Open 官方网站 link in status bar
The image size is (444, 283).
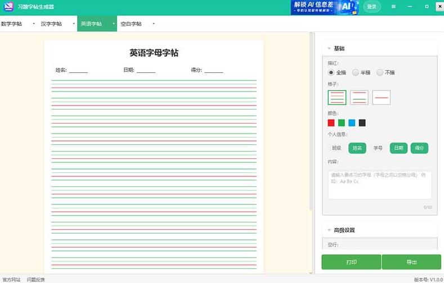tap(11, 280)
